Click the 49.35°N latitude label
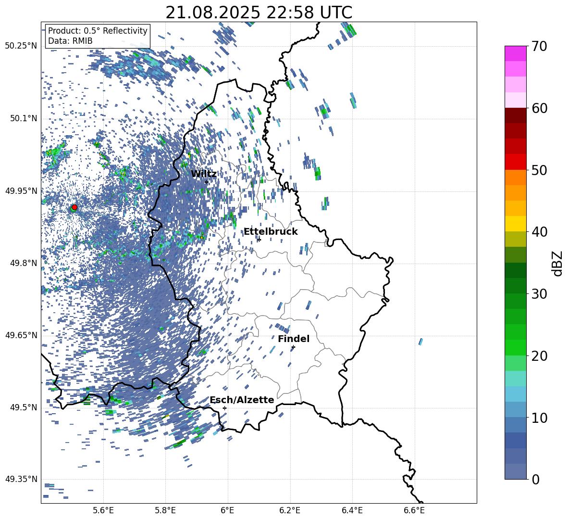The width and height of the screenshot is (569, 520). (21, 479)
